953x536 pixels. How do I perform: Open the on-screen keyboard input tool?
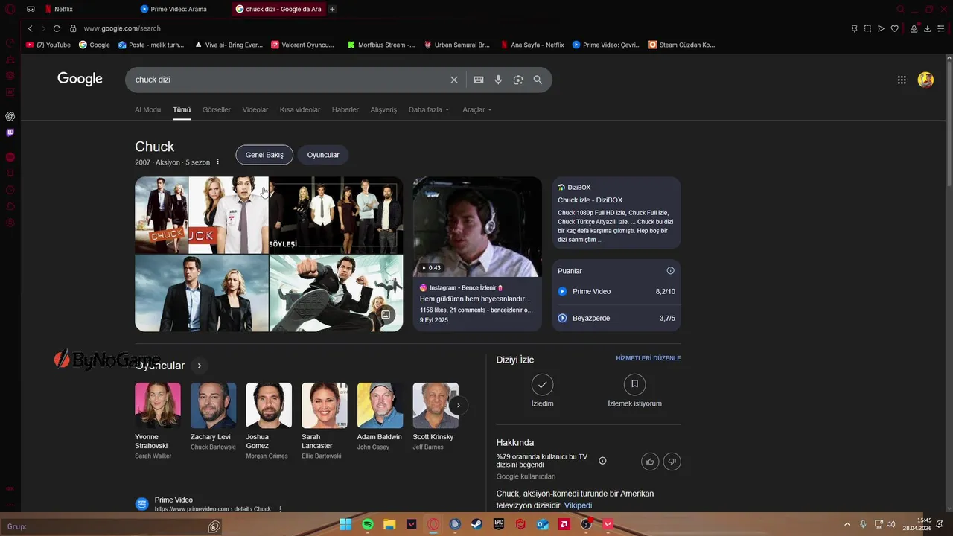[478, 80]
